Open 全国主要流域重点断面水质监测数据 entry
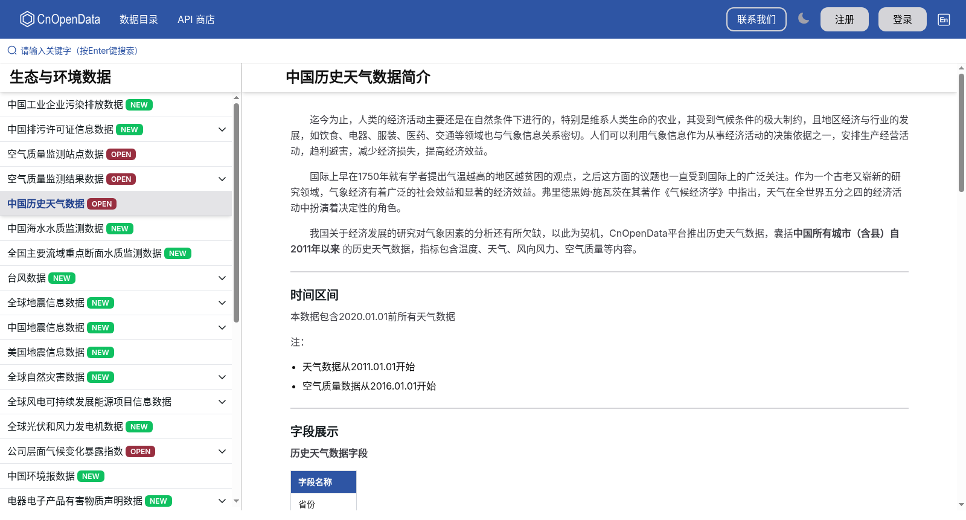The height and width of the screenshot is (520, 966). pos(116,253)
